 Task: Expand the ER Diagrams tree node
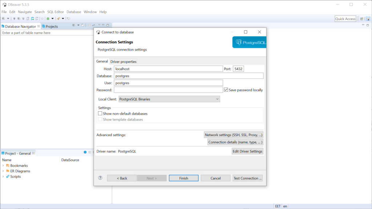click(3, 171)
